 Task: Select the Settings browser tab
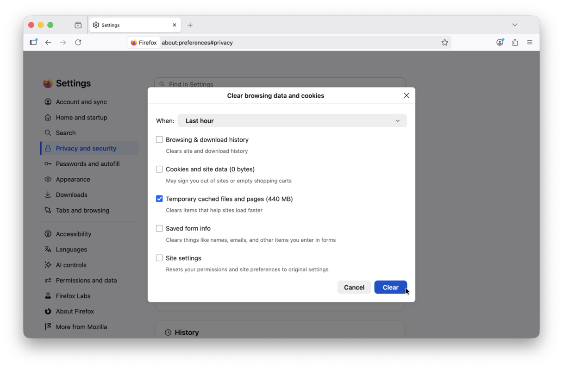pos(135,25)
